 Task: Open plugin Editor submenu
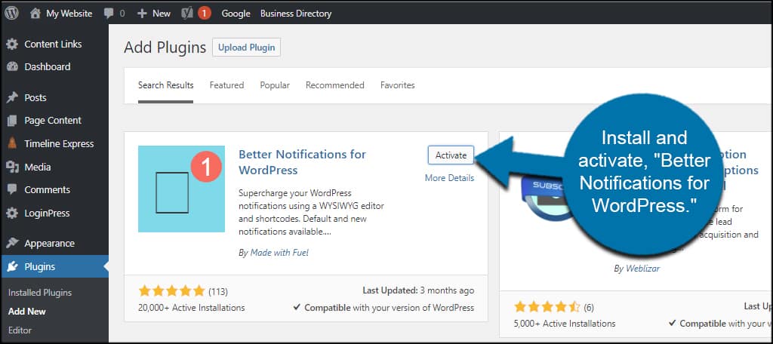20,330
